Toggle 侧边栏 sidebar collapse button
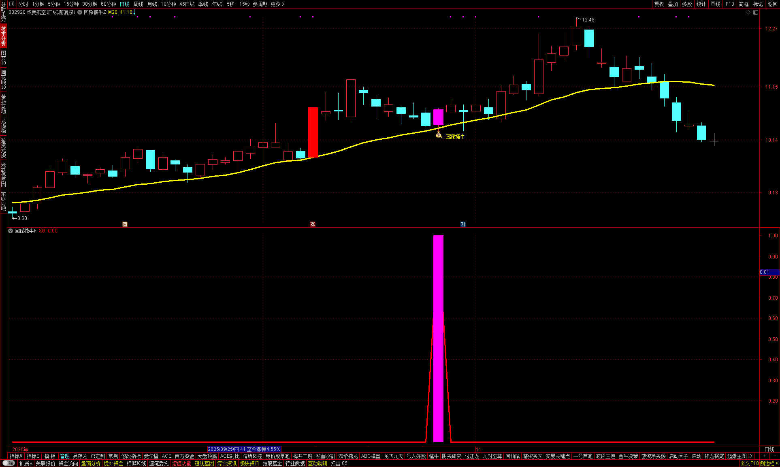780x467 pixels. (x=769, y=463)
